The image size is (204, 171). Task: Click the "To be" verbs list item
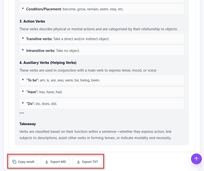pos(102,80)
